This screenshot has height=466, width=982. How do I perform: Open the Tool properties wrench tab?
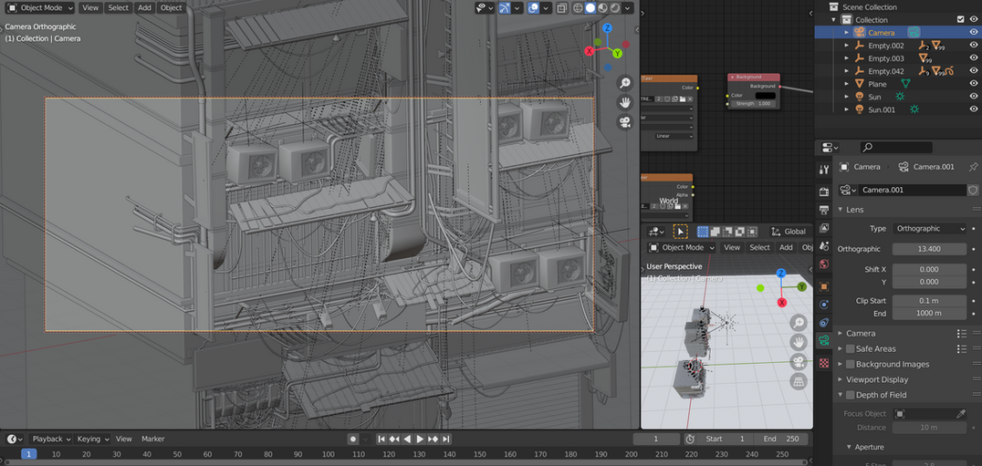pyautogui.click(x=824, y=170)
